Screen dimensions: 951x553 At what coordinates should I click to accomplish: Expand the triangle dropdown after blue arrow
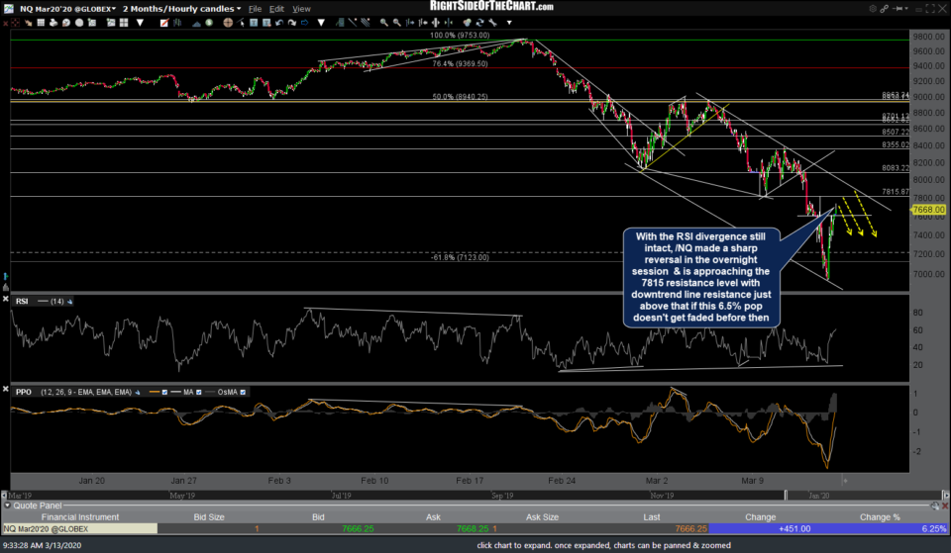(x=321, y=23)
